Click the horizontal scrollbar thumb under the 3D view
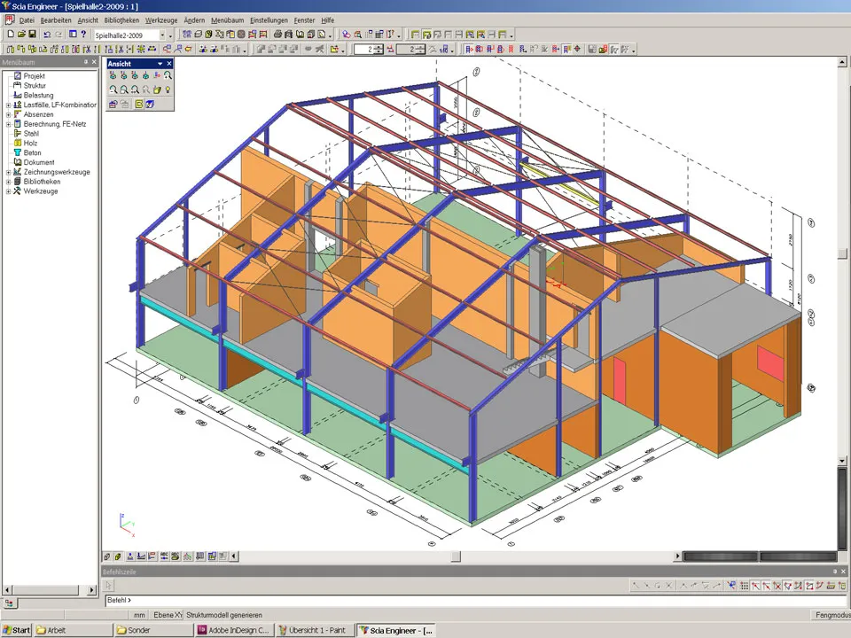This screenshot has width=851, height=638. (x=456, y=556)
